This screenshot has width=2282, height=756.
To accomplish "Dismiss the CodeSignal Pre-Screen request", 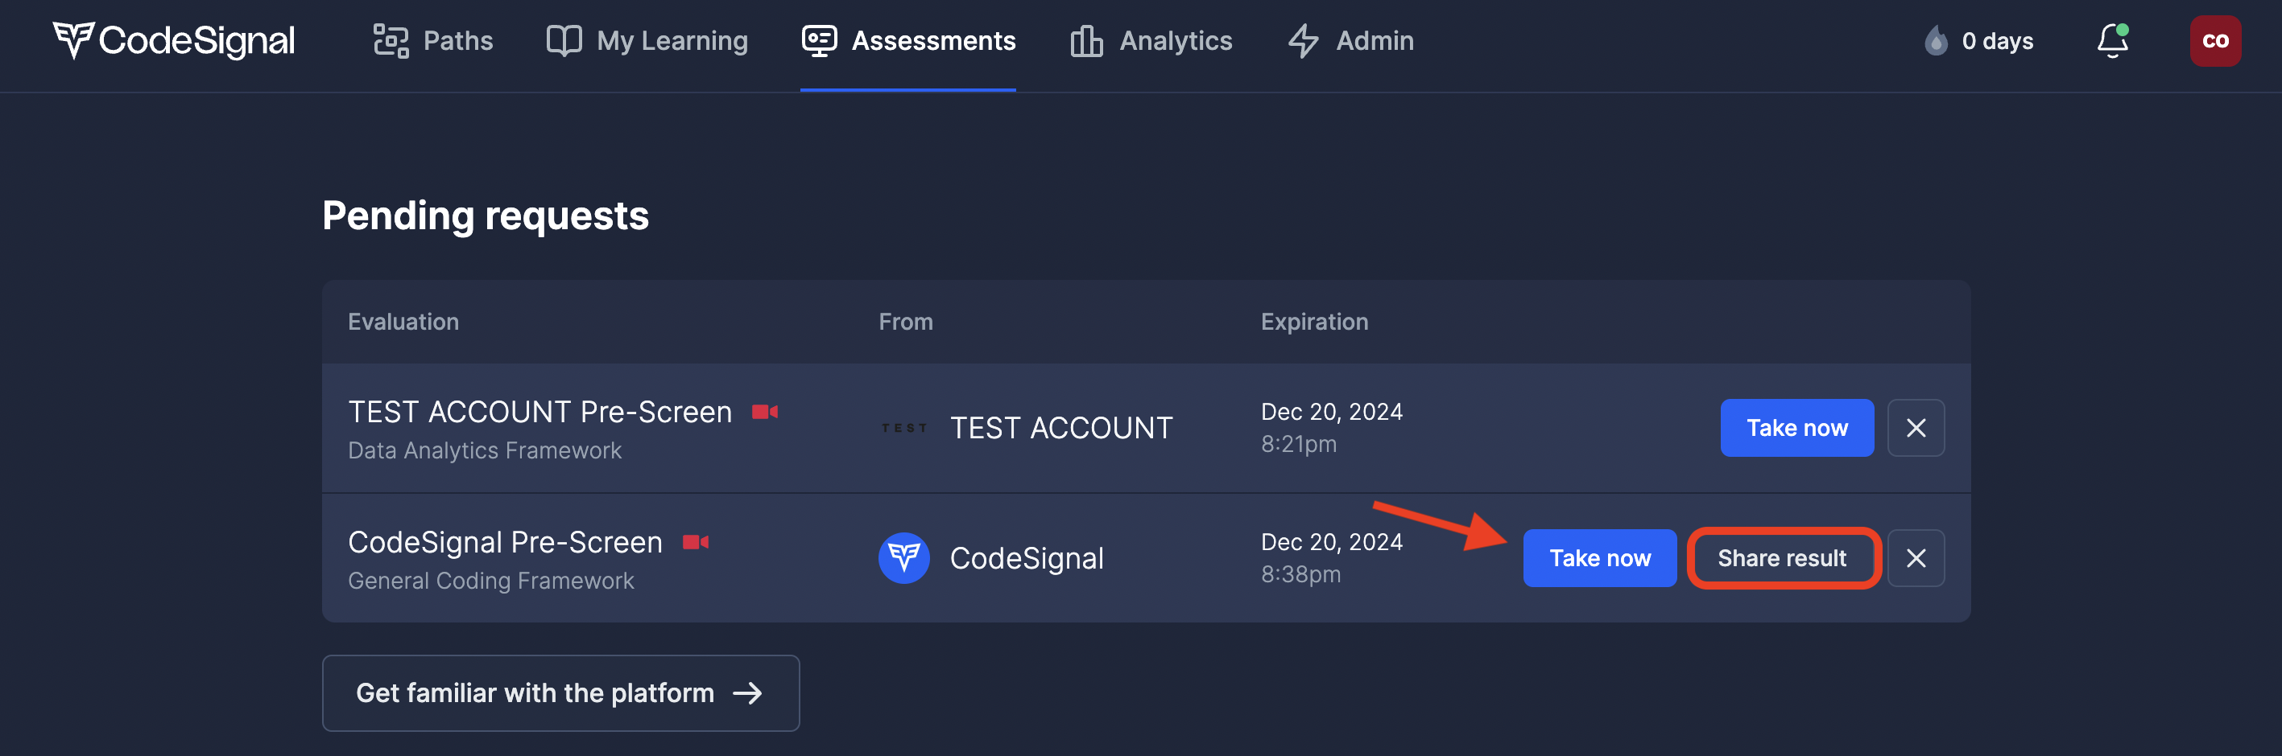I will [x=1916, y=557].
